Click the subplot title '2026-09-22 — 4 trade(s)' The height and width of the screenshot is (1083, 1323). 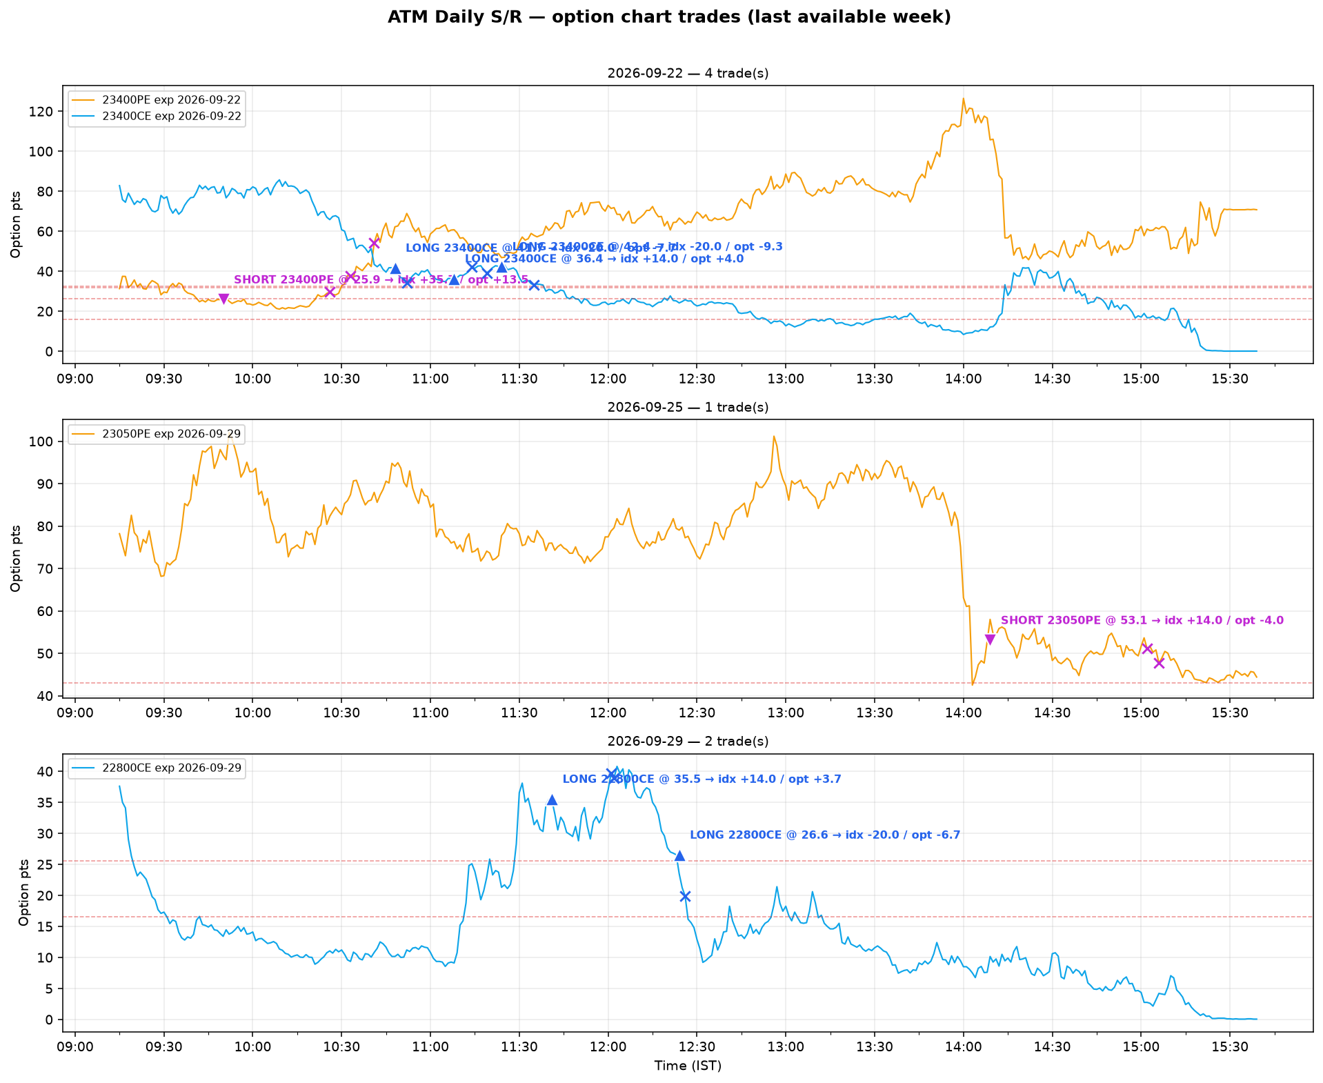click(x=688, y=73)
